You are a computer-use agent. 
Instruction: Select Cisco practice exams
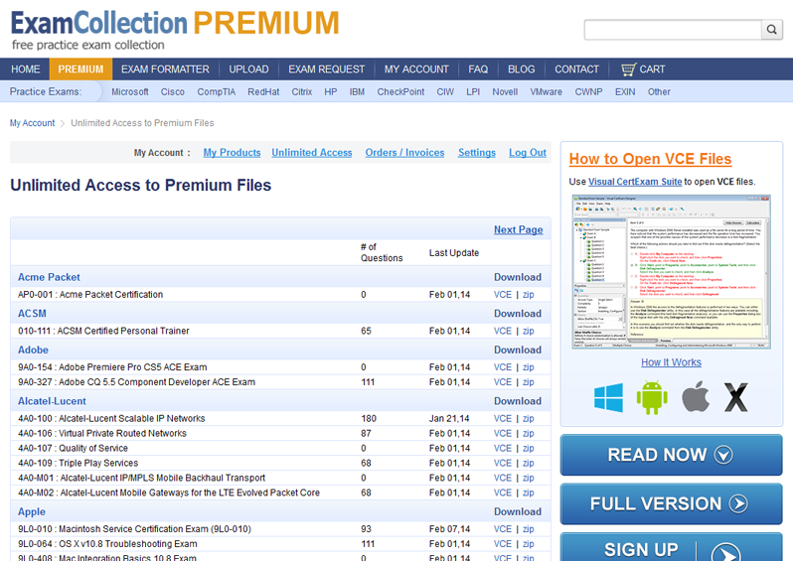tap(173, 92)
